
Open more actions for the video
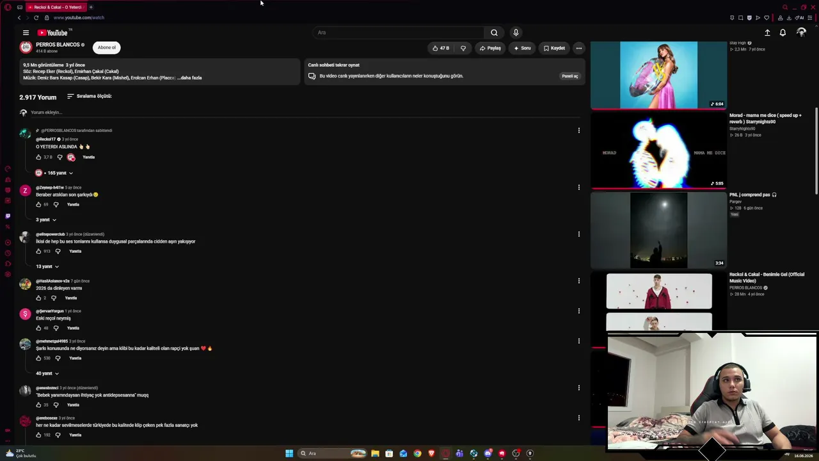click(578, 48)
